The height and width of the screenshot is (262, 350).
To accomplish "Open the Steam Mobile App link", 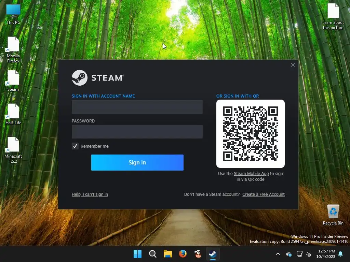I will (251, 174).
